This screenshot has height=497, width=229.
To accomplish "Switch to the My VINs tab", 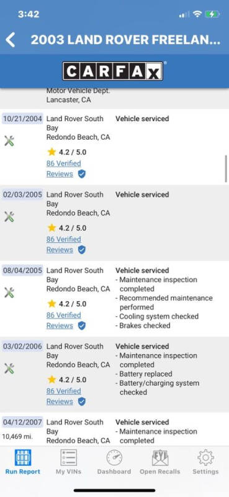I will pyautogui.click(x=68, y=462).
